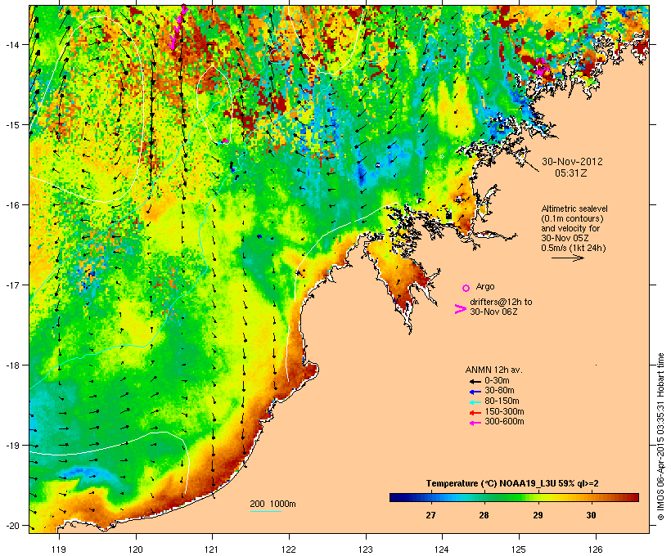Screen dimensions: 671x556
Task: Click the longitude label '124'
Action: [x=442, y=549]
